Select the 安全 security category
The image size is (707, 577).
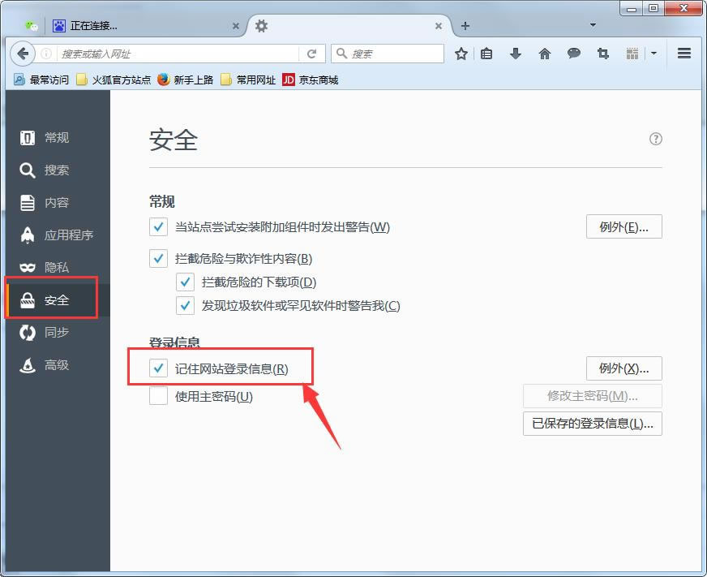click(x=58, y=299)
